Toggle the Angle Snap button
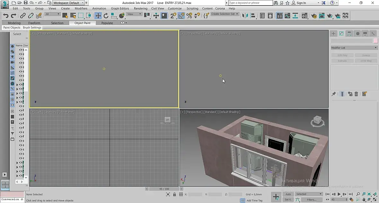The height and width of the screenshot is (203, 379). click(181, 16)
